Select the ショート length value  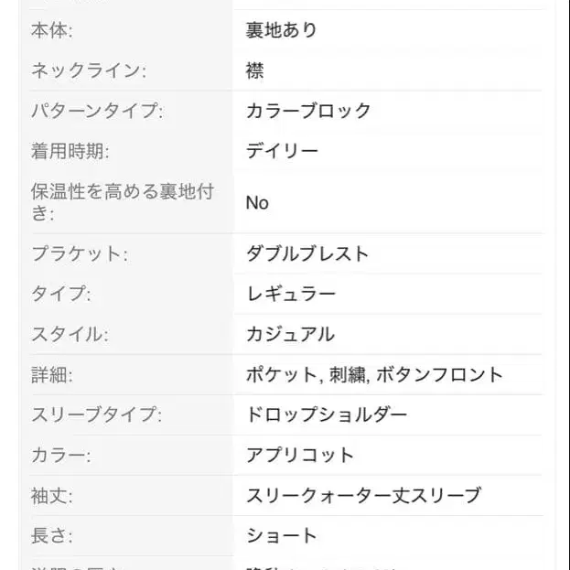click(281, 535)
